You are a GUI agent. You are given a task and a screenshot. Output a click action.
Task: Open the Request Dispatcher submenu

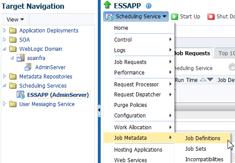pyautogui.click(x=139, y=95)
